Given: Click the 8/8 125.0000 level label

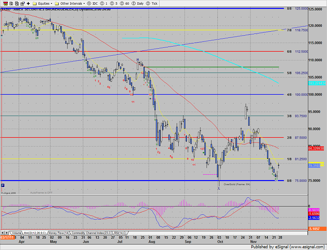Looking at the screenshot, I should coord(297,9).
